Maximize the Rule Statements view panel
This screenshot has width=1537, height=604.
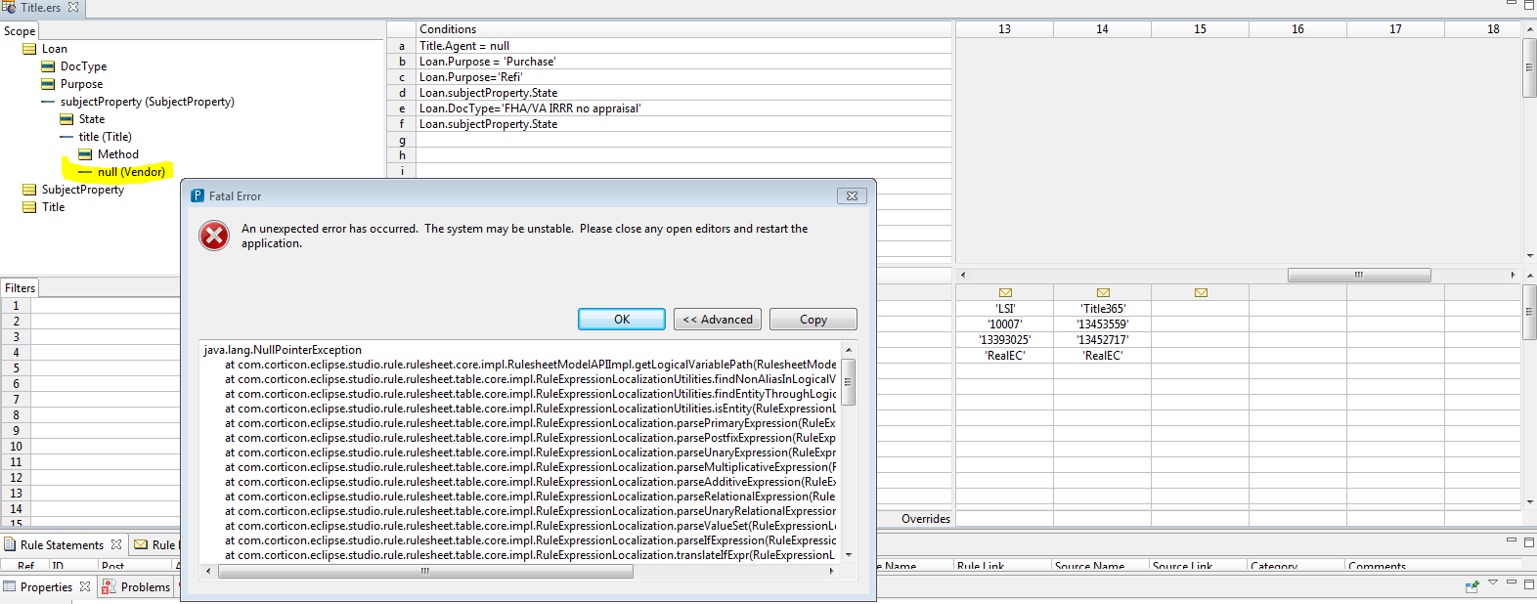click(1529, 541)
